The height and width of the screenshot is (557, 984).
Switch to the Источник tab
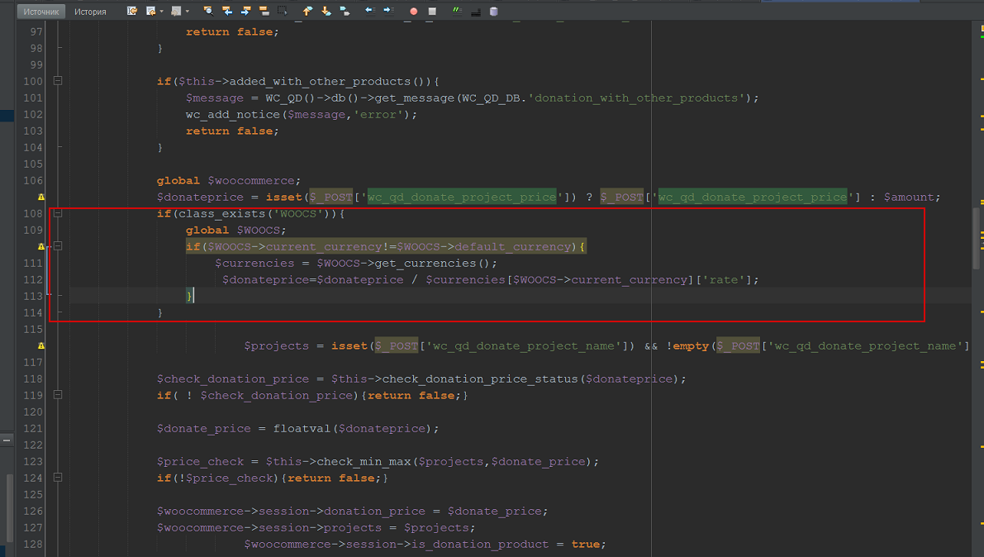(x=40, y=12)
